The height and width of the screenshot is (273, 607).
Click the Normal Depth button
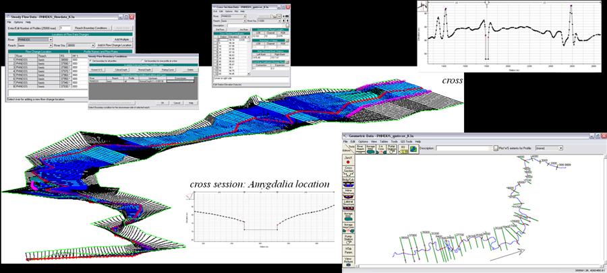coord(144,69)
